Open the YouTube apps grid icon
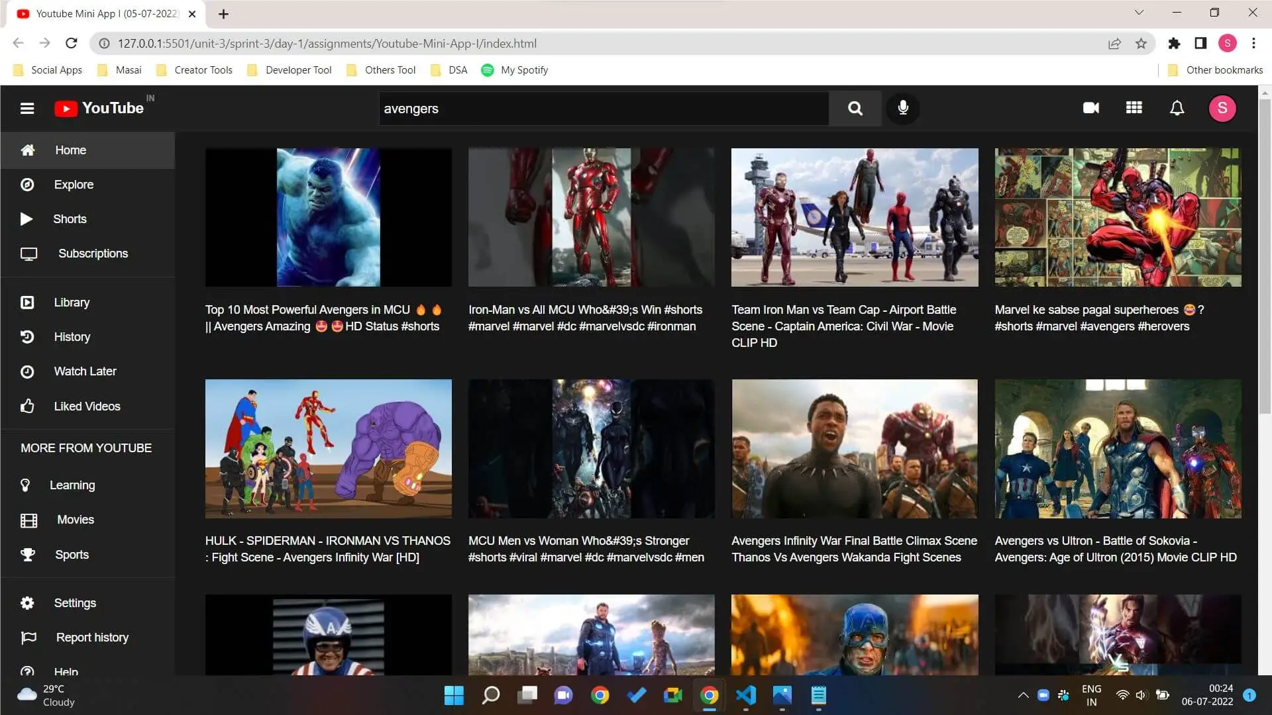1272x715 pixels. (1134, 108)
